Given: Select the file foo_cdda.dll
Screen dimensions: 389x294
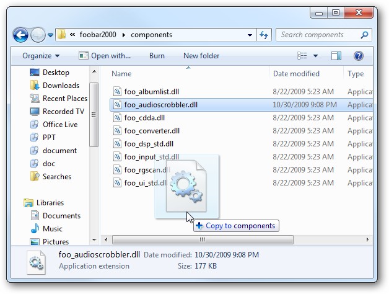Looking at the screenshot, I should tap(144, 118).
